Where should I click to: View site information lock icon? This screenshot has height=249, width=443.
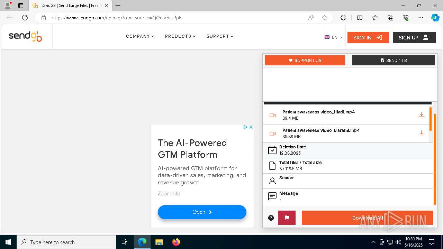44,18
